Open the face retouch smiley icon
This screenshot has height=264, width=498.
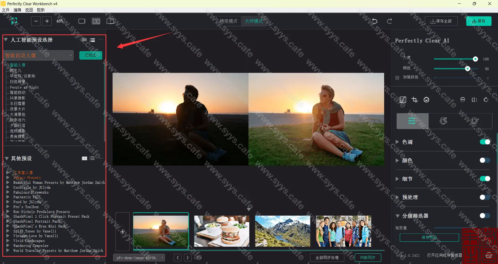coord(426,100)
